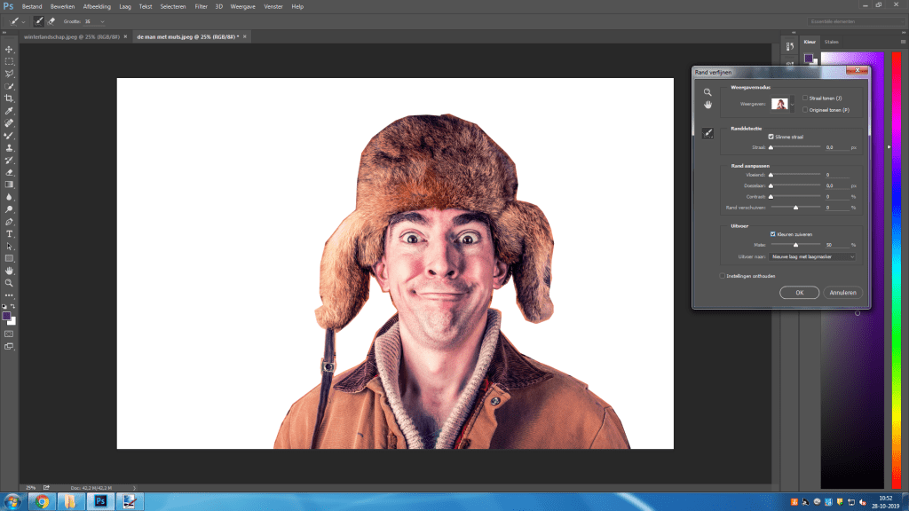Choose the Move tool

coord(9,49)
